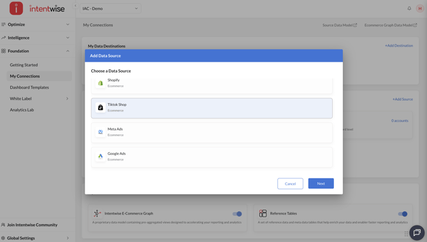Image resolution: width=427 pixels, height=242 pixels.
Task: Click the Reference Tables label
Action: [x=283, y=213]
